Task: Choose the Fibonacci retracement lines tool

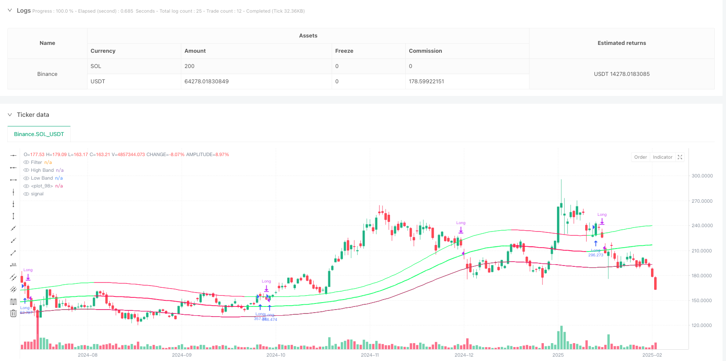Action: [14, 301]
